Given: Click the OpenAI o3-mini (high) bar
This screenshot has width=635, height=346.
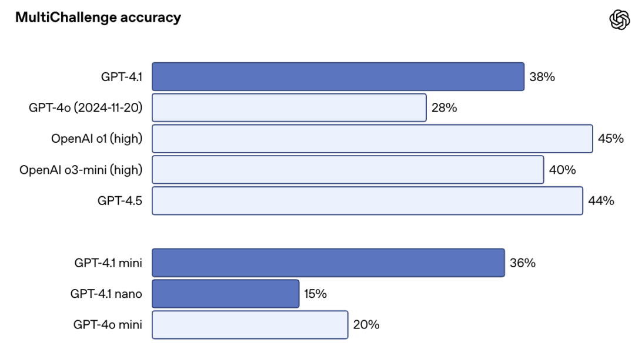Looking at the screenshot, I should pos(348,170).
